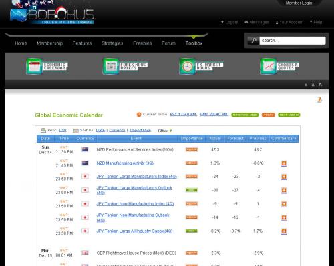Open the Charts & Quotes icon
This screenshot has height=266, width=334.
point(268,66)
